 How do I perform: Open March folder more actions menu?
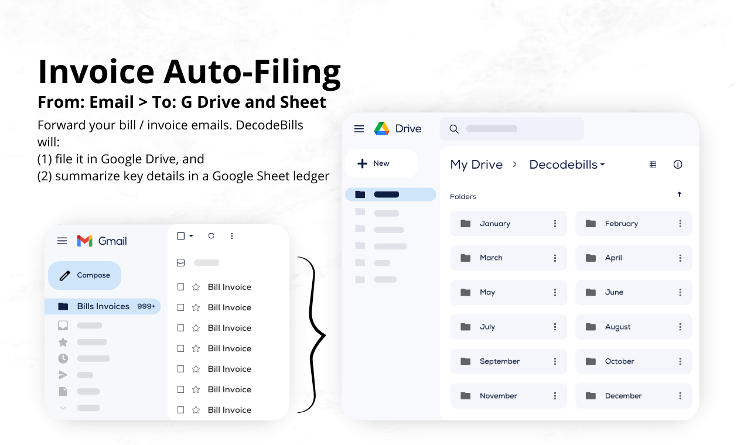(x=555, y=258)
